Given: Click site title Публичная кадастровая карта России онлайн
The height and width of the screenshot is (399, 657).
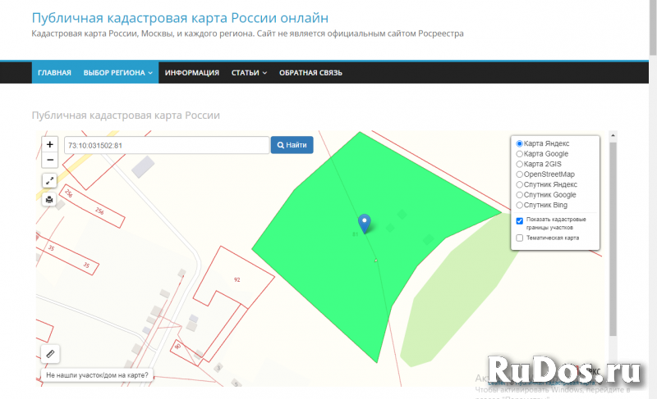Looking at the screenshot, I should click(x=180, y=18).
